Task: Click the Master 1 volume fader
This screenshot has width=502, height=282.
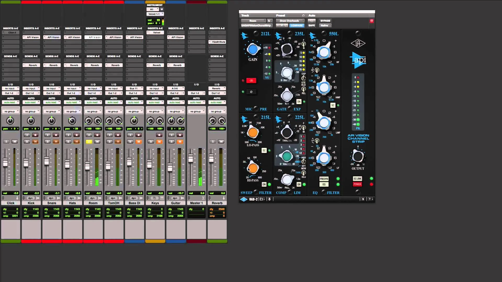Action: coord(191,158)
